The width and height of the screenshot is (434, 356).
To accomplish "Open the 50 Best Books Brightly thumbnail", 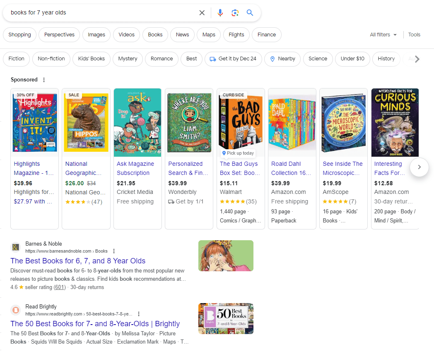I will click(x=226, y=318).
